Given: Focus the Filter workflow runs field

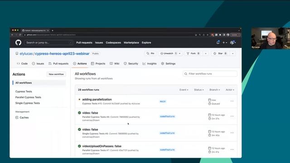Looking at the screenshot, I should 210,74.
